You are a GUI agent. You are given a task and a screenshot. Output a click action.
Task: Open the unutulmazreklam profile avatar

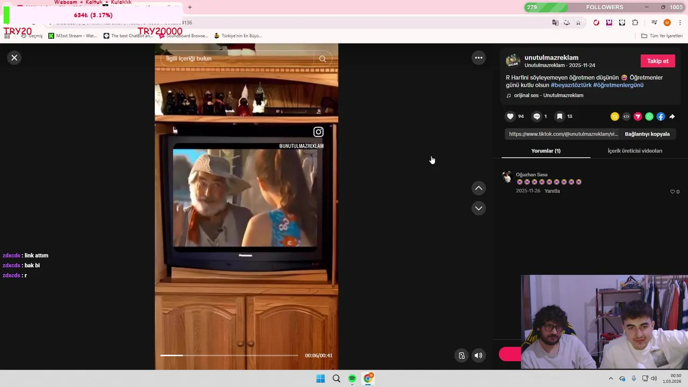tap(513, 61)
